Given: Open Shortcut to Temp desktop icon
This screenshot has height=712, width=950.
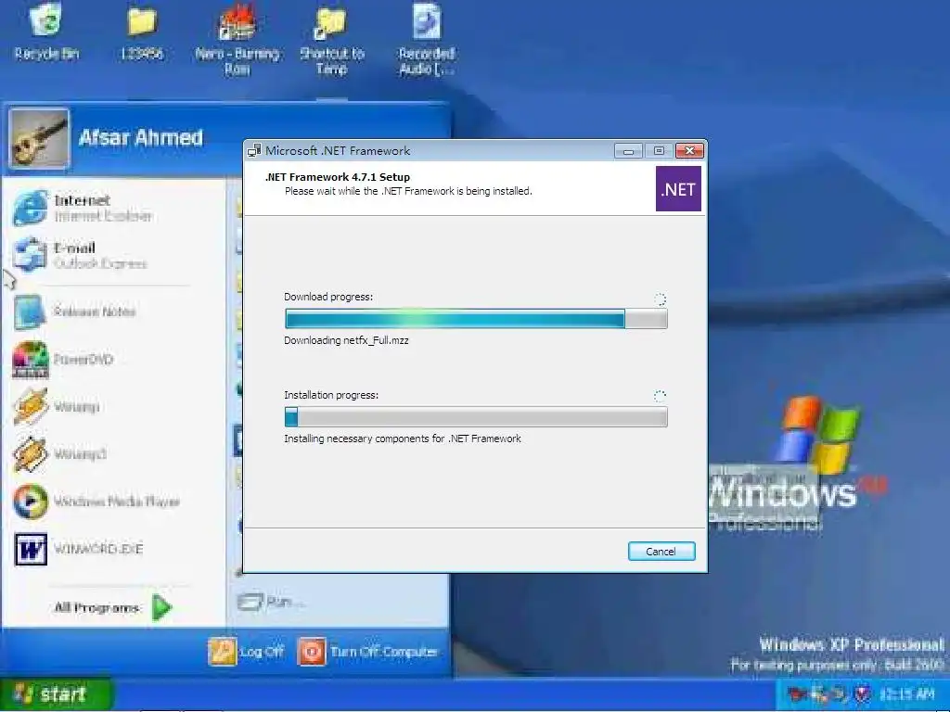Looking at the screenshot, I should tap(331, 39).
